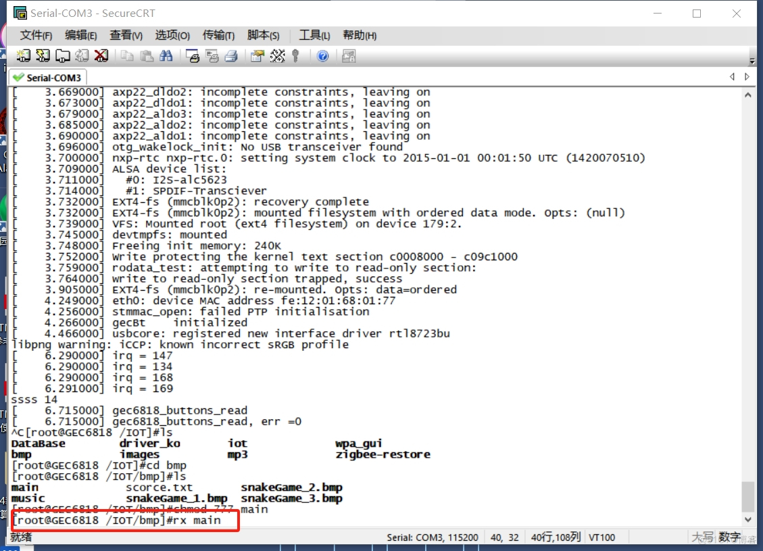Click the scrollbar down arrow

coord(748,519)
